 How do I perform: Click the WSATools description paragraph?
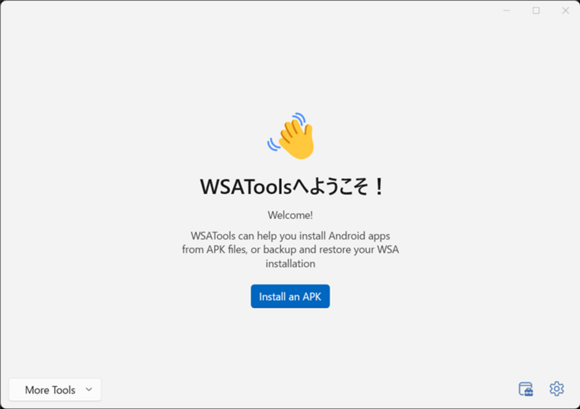(290, 249)
